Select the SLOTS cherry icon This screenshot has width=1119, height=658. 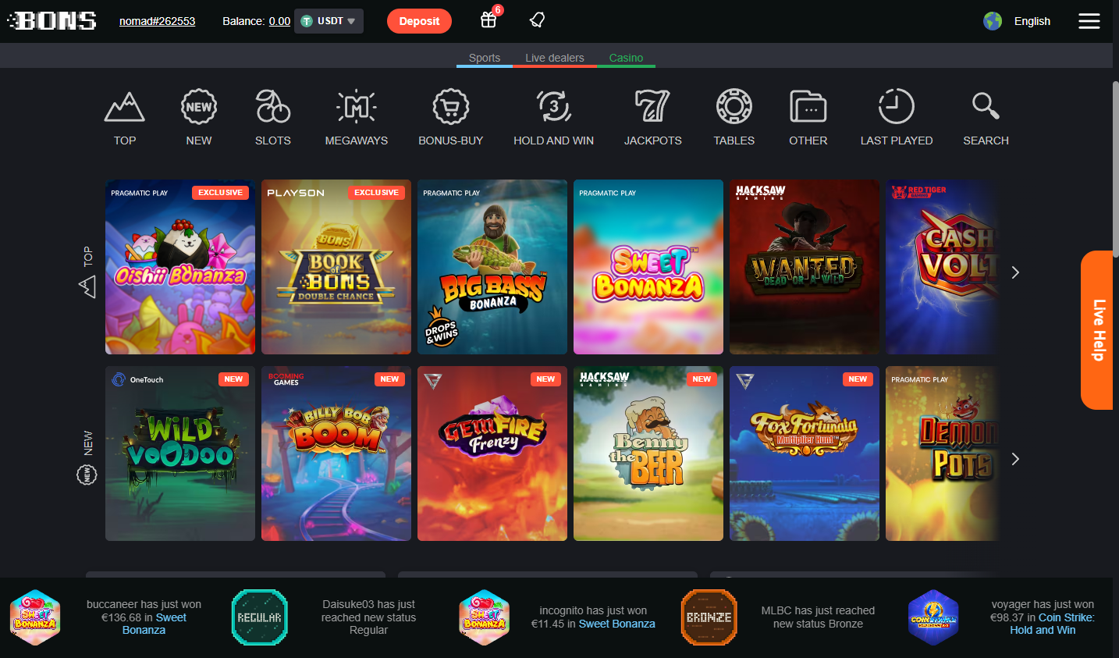pyautogui.click(x=273, y=107)
